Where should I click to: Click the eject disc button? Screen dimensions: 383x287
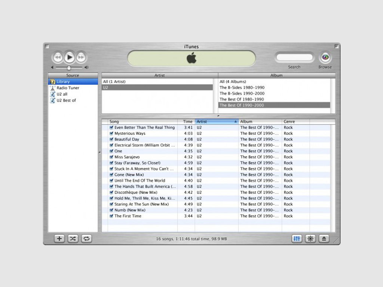pos(324,239)
